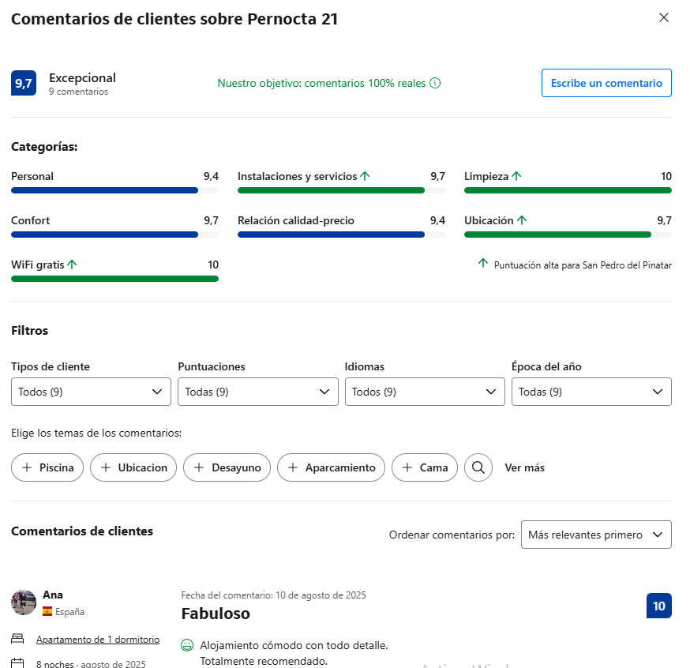Image resolution: width=690 pixels, height=668 pixels.
Task: Click Ver más to show more topics
Action: (524, 467)
